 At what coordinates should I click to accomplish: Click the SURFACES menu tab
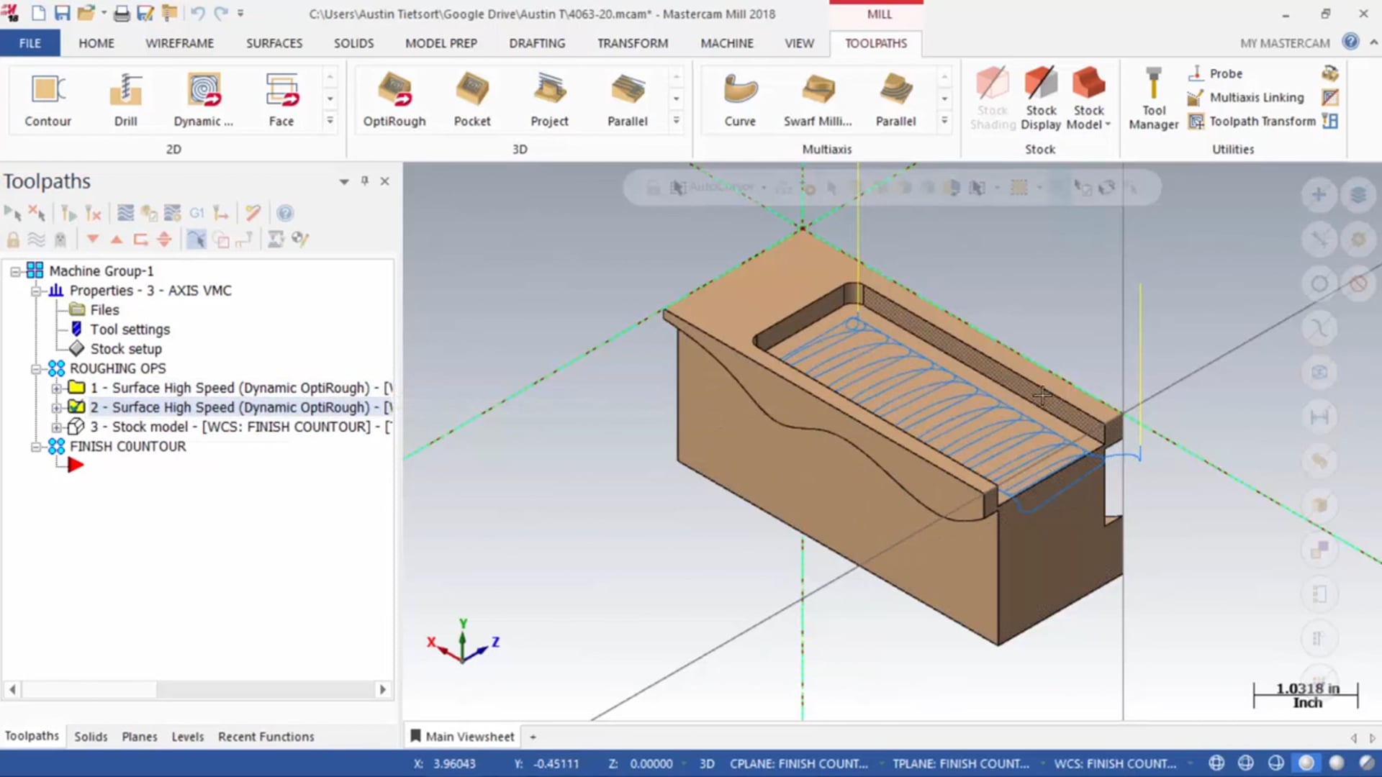pyautogui.click(x=274, y=42)
